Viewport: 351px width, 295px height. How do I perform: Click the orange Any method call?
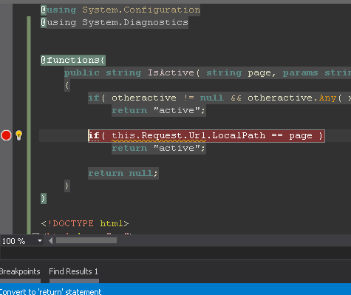tap(327, 98)
